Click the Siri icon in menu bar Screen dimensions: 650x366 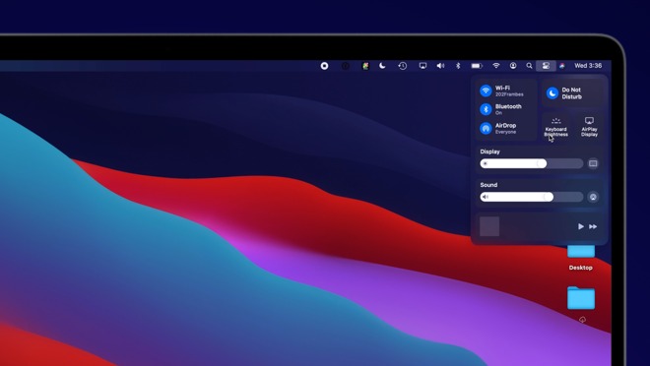click(562, 66)
